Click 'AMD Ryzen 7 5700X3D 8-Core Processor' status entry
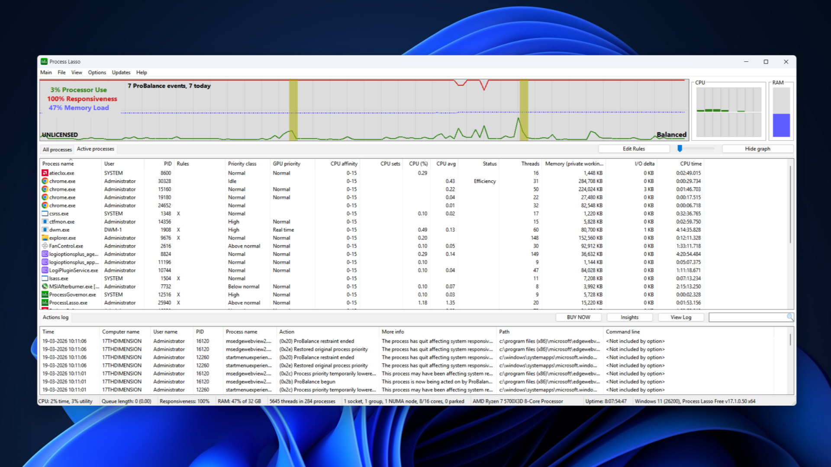This screenshot has height=467, width=831. tap(518, 401)
